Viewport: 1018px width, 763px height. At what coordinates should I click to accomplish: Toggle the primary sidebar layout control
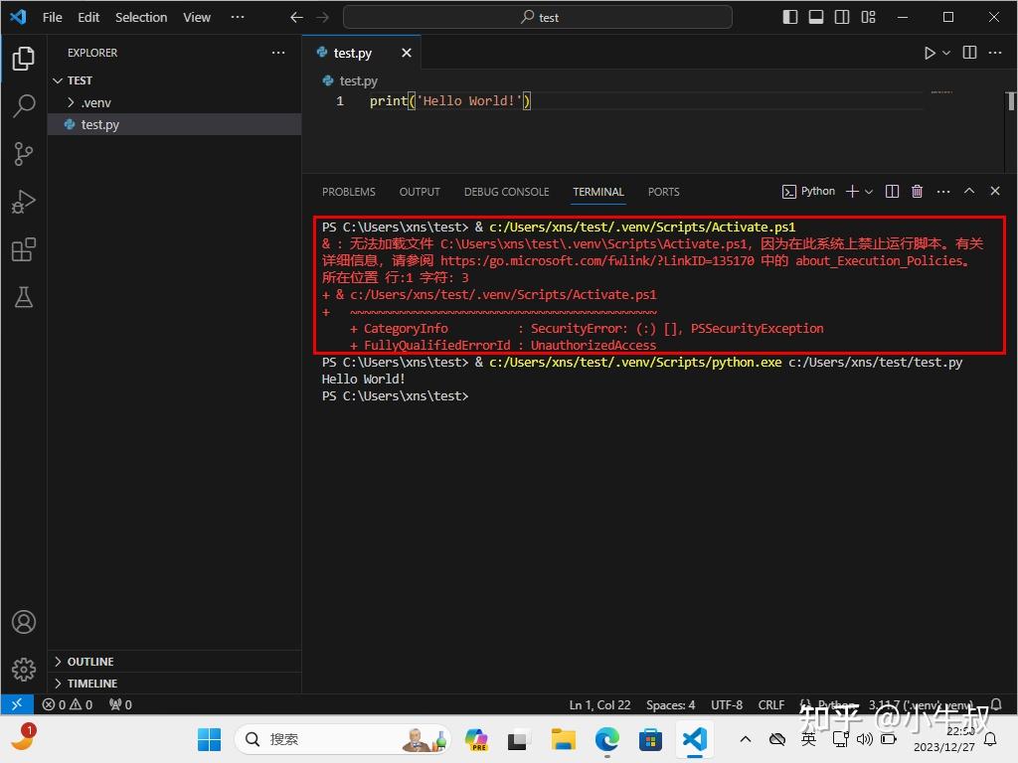pyautogui.click(x=789, y=16)
